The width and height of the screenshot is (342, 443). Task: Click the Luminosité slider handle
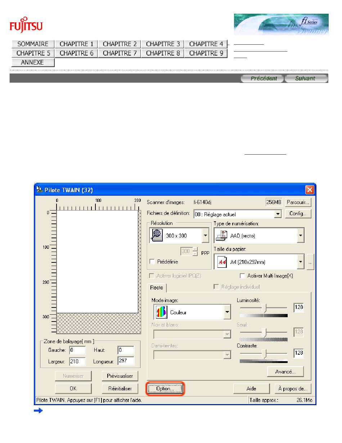(264, 308)
